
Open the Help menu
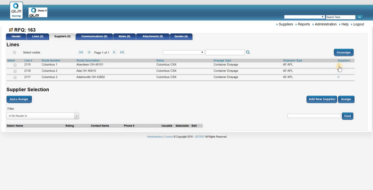coord(345,24)
